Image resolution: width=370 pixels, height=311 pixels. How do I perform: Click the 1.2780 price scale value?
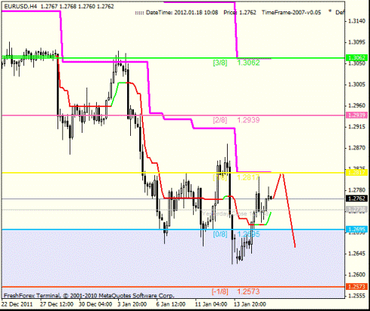pyautogui.click(x=356, y=190)
